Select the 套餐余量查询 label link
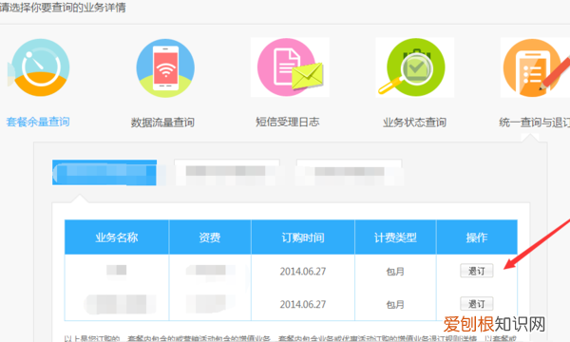The height and width of the screenshot is (342, 570). click(38, 122)
